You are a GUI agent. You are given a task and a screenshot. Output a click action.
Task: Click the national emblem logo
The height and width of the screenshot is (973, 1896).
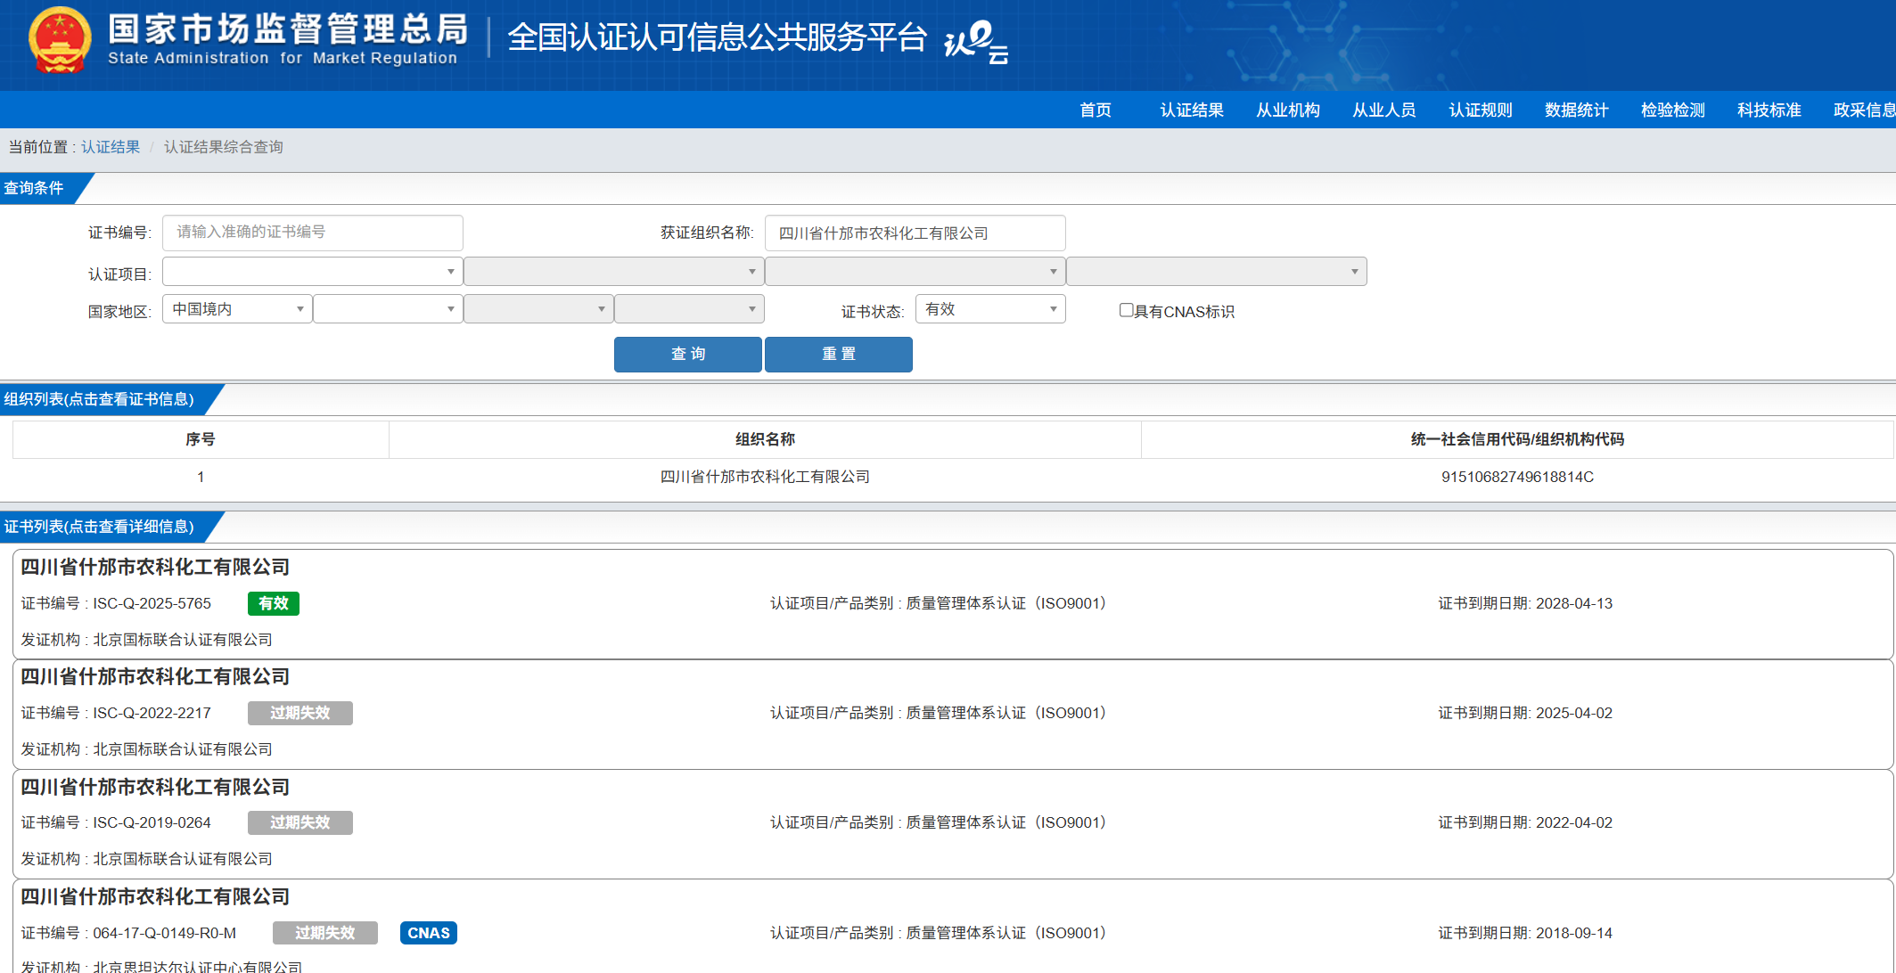coord(60,42)
